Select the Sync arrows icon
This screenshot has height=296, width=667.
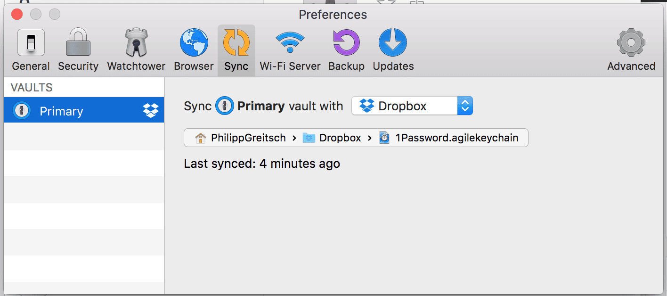pos(236,43)
